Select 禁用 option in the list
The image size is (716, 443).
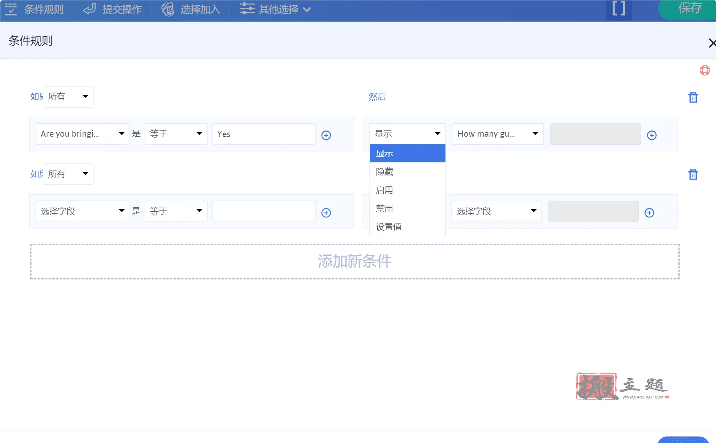(x=407, y=208)
